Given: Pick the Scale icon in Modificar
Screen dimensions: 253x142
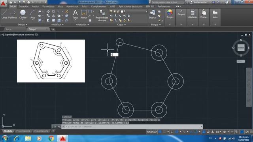Looking at the screenshot, I should pos(53,20).
